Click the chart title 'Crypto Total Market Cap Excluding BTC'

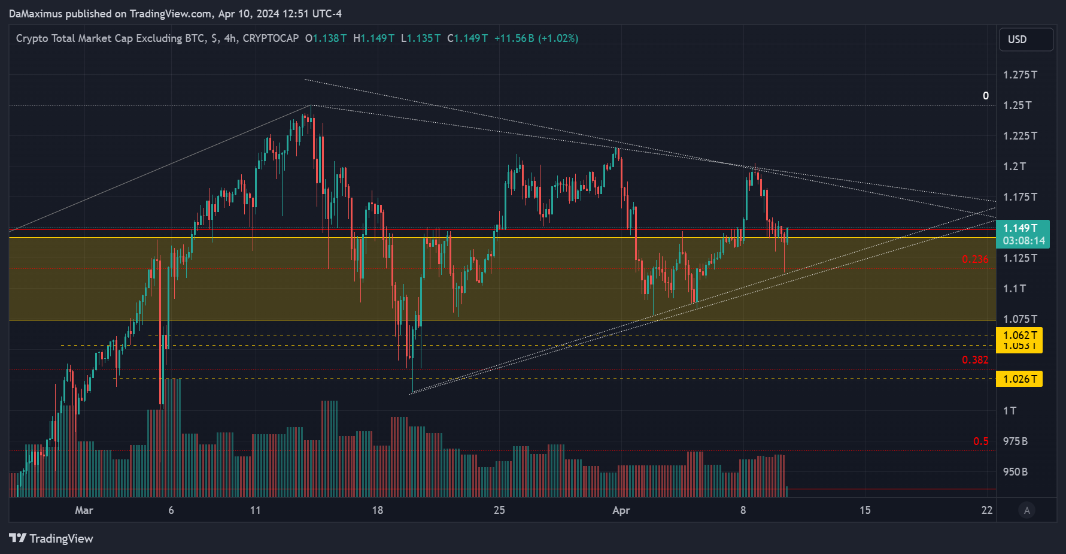pyautogui.click(x=110, y=38)
